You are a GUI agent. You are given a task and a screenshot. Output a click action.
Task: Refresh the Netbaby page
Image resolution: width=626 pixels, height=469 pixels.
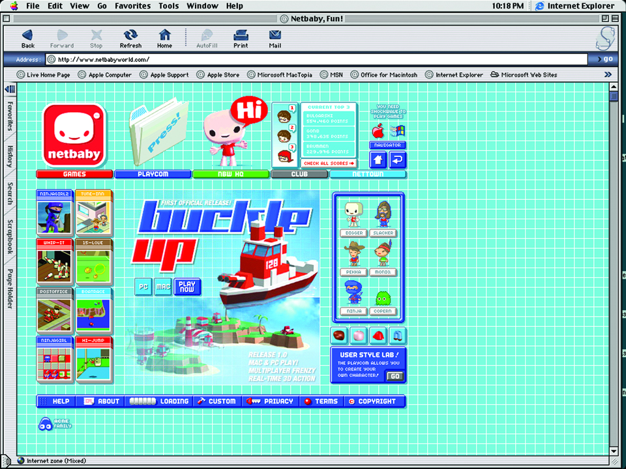130,38
